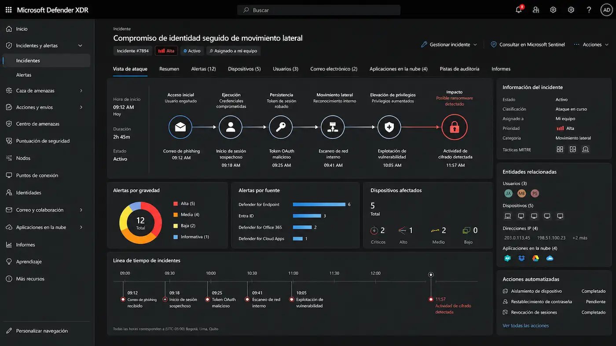Open the help question mark icon
616x346 pixels.
[589, 10]
